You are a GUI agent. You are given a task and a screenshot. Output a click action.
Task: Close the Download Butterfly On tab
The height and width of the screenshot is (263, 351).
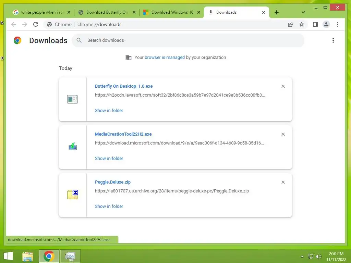pyautogui.click(x=134, y=12)
